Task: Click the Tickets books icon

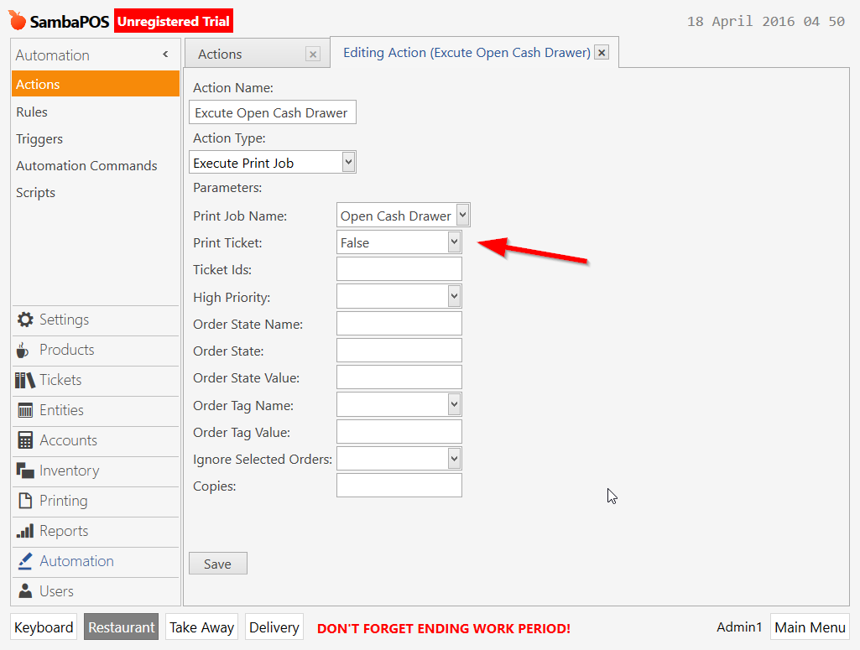Action: [x=24, y=380]
